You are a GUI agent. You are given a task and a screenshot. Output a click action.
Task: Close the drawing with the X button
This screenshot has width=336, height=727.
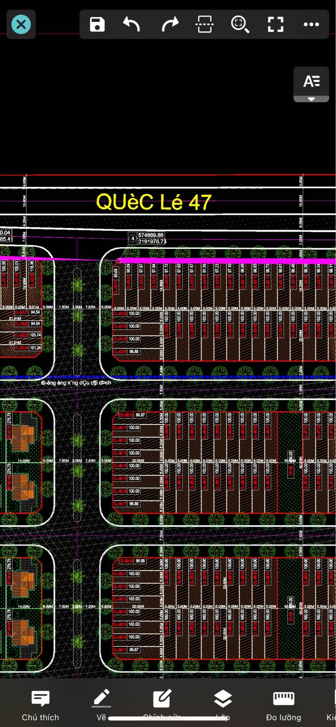pos(21,24)
